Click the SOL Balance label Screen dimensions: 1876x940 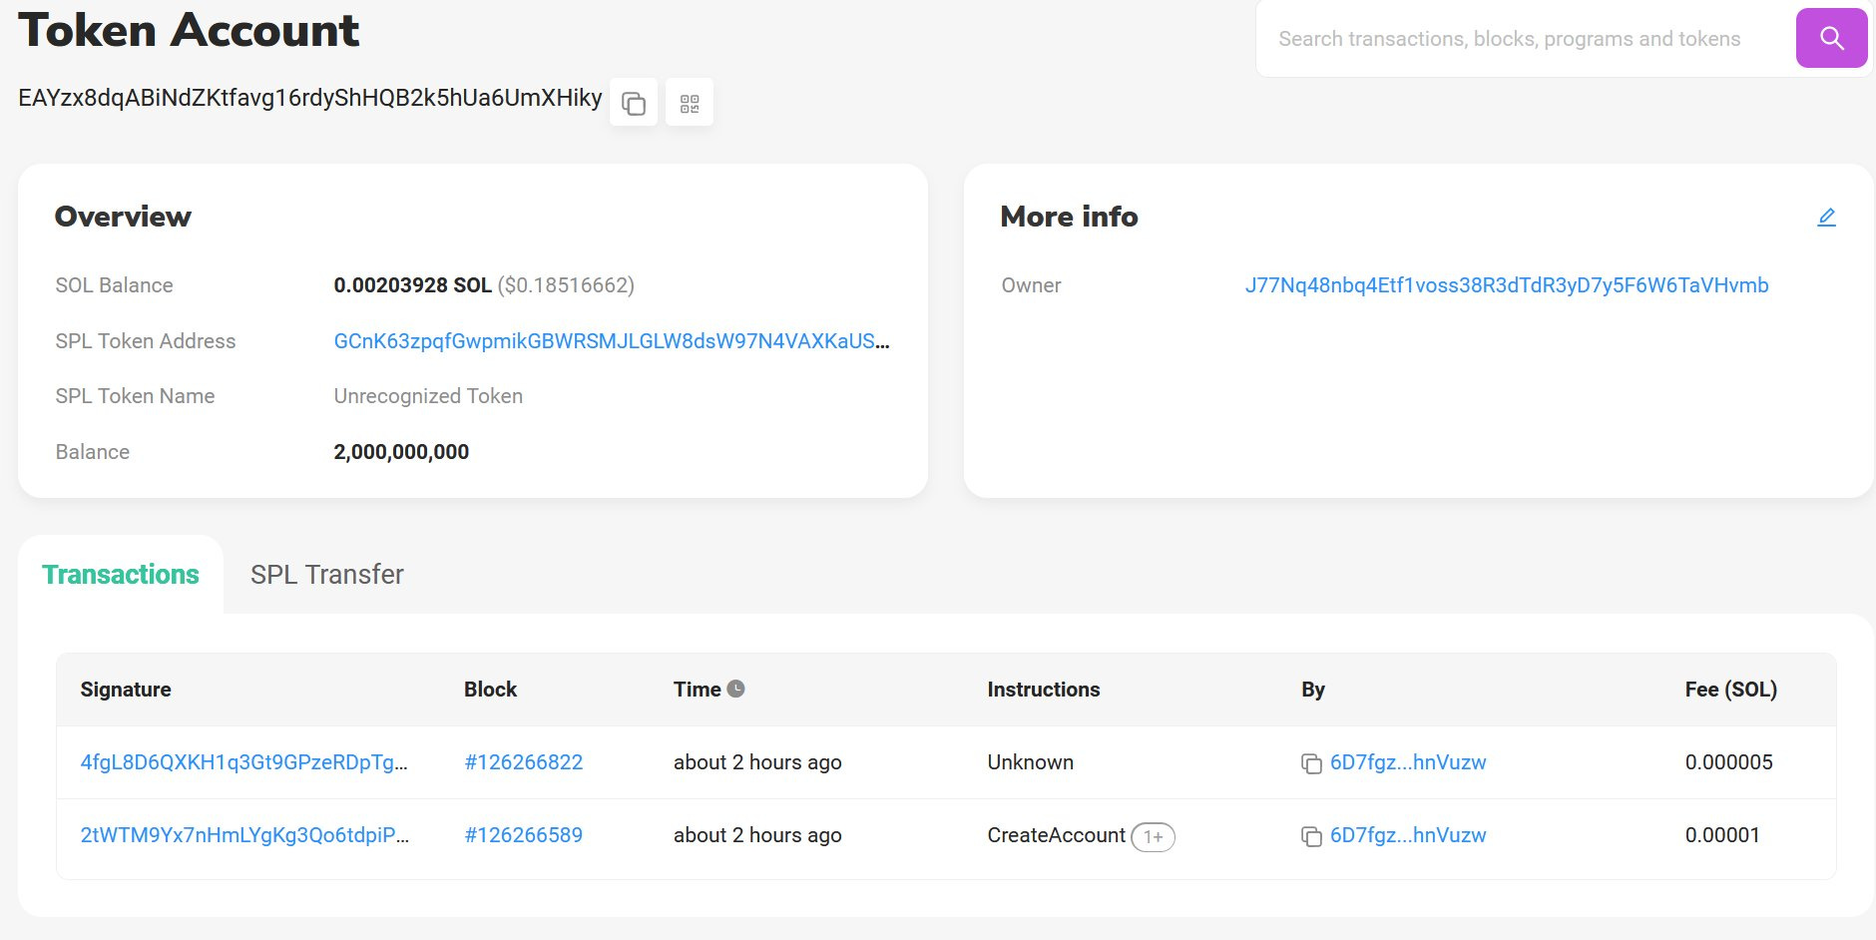tap(114, 285)
